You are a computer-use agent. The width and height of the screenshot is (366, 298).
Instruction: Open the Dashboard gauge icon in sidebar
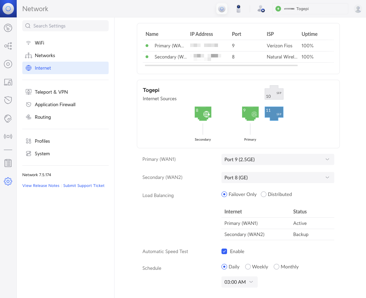(x=8, y=28)
